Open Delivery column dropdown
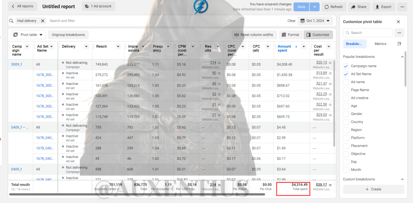 tap(86, 46)
